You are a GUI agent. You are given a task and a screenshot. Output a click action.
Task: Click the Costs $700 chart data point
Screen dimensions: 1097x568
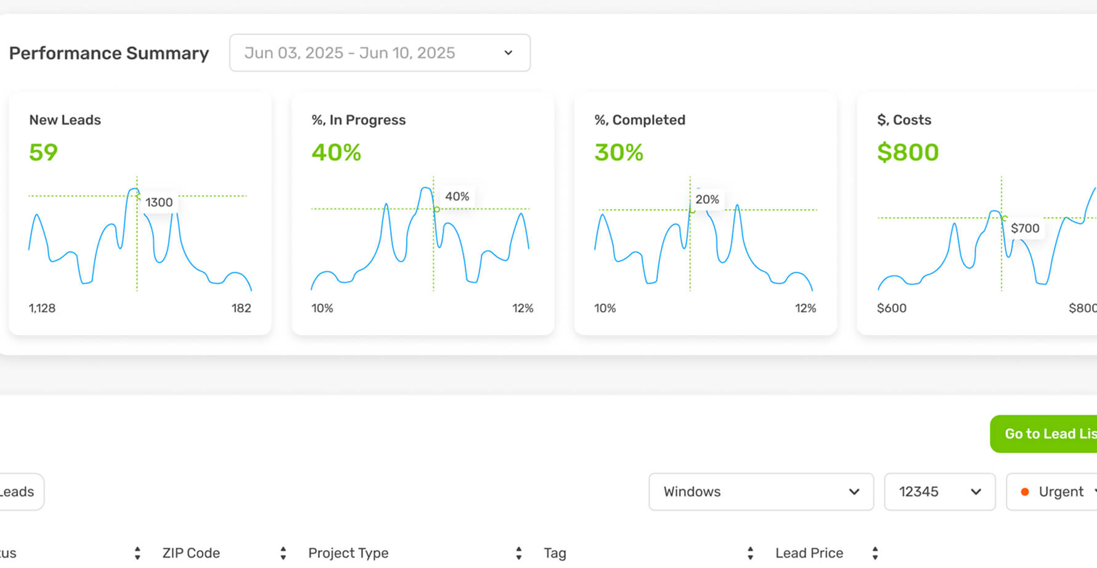click(x=1004, y=218)
